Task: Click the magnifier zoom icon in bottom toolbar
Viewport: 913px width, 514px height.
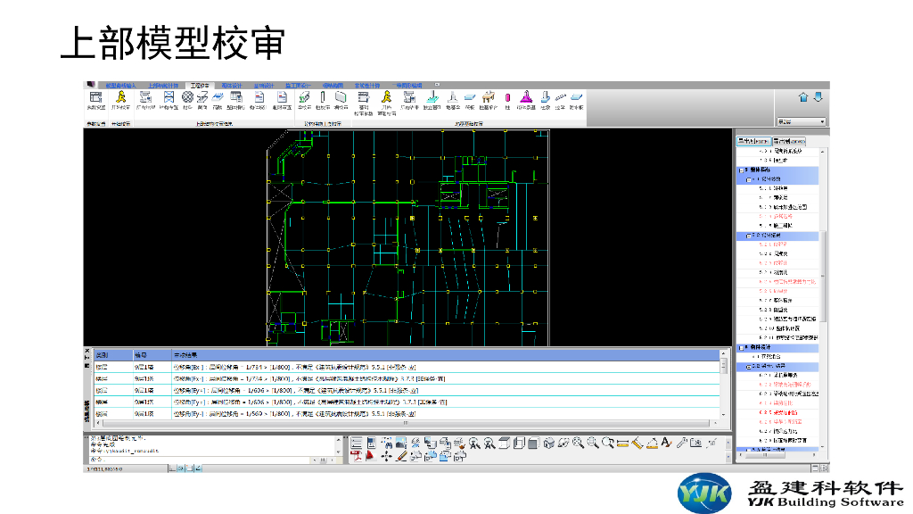Action: click(579, 443)
